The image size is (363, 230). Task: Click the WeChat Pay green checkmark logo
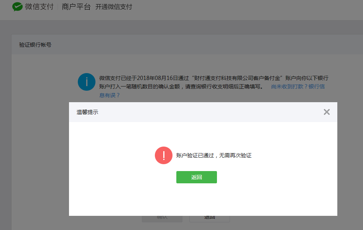(x=17, y=7)
